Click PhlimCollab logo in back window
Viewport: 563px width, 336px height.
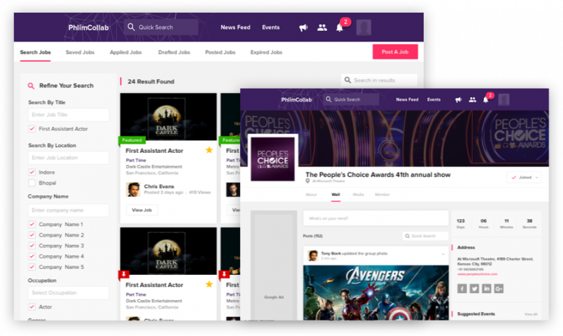(x=89, y=27)
